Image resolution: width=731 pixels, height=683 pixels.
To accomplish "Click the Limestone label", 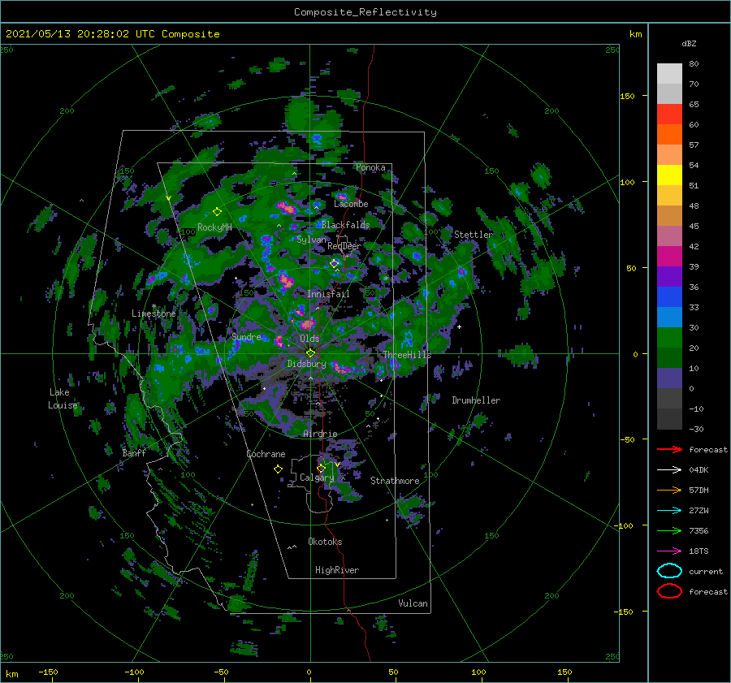I will [154, 313].
